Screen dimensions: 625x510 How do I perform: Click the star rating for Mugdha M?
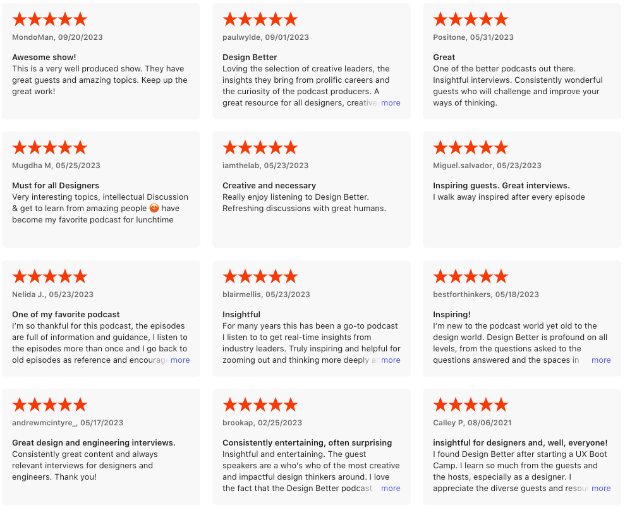tap(49, 148)
